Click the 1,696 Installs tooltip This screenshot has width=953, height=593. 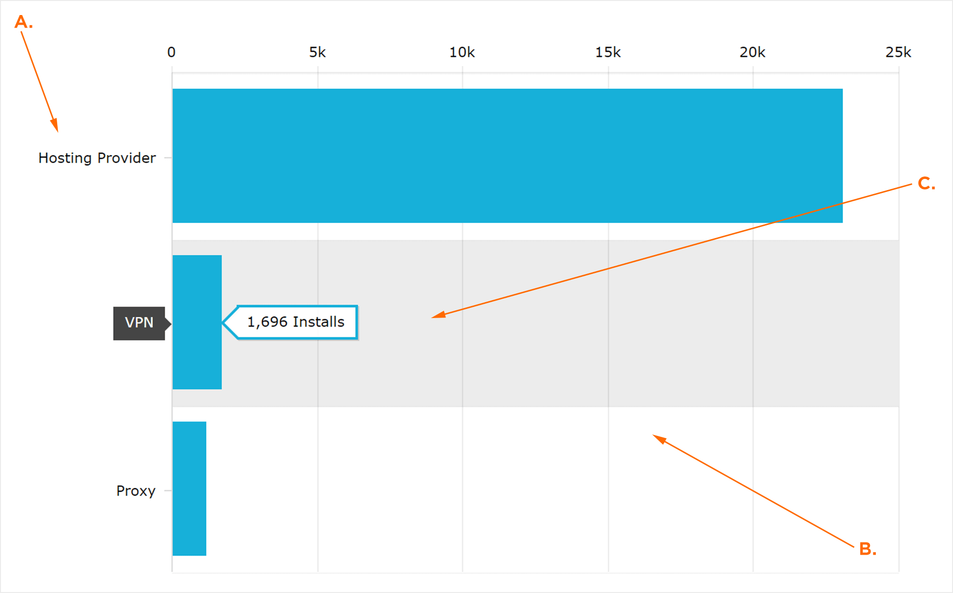tap(290, 322)
